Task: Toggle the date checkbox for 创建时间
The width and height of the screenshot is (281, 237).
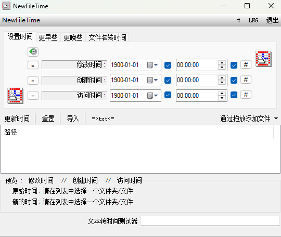Action: pyautogui.click(x=168, y=80)
